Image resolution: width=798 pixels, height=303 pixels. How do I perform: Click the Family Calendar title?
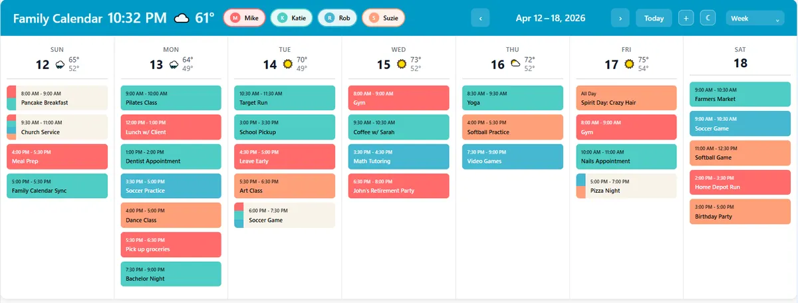[x=58, y=19]
